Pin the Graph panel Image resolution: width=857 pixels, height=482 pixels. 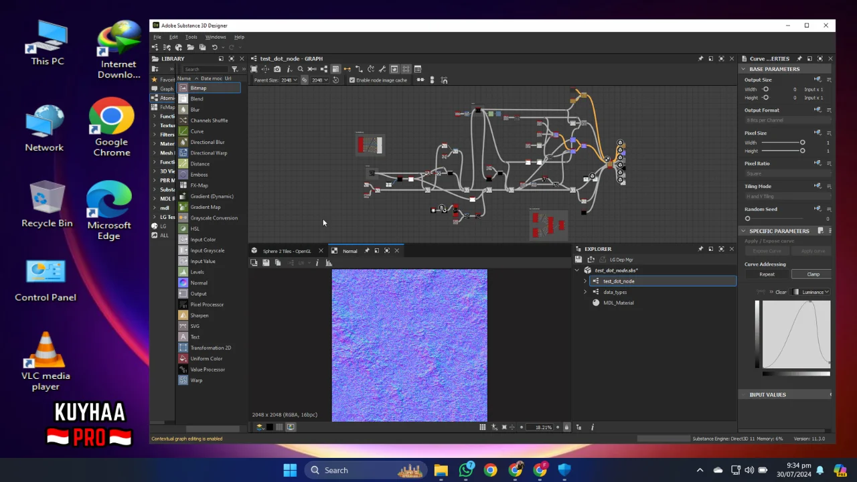point(700,59)
